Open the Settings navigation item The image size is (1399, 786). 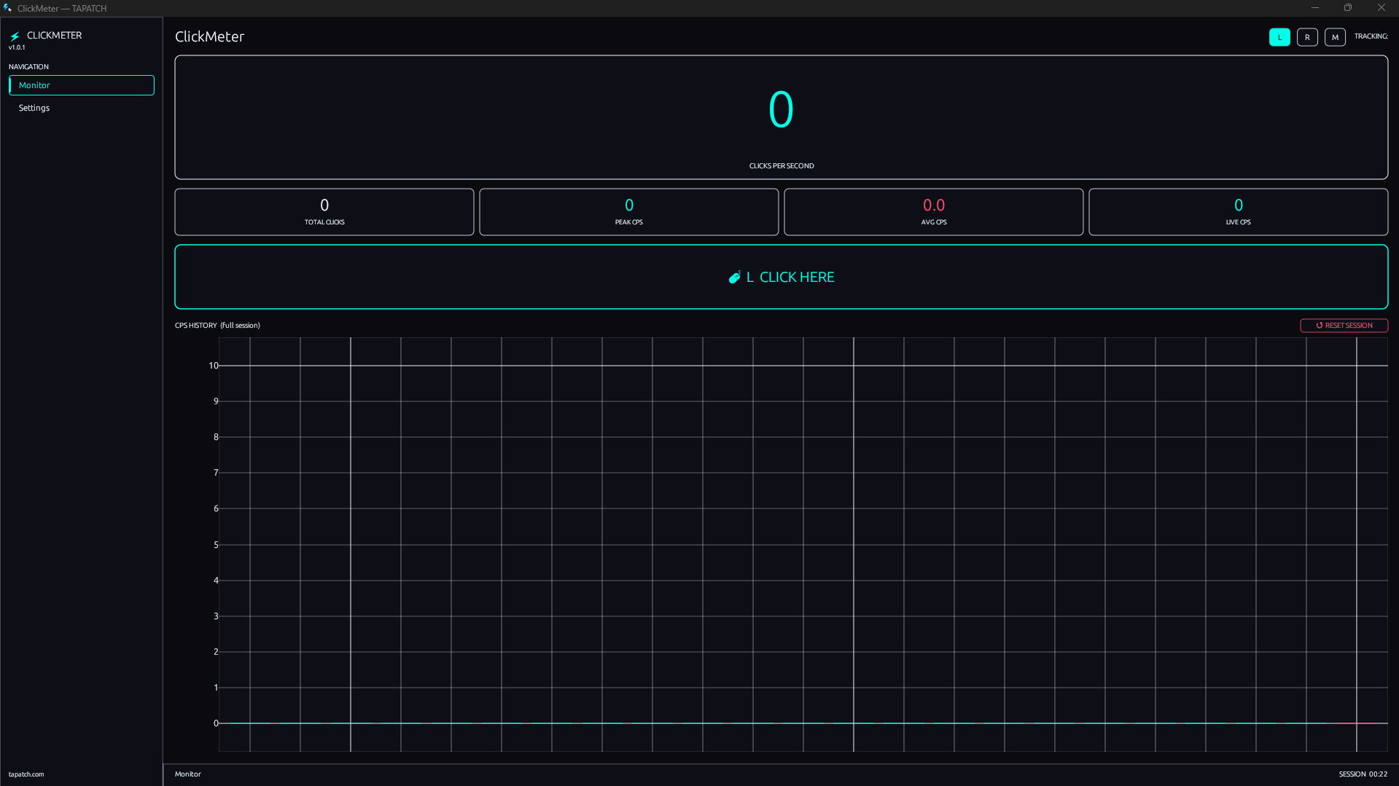pos(82,108)
